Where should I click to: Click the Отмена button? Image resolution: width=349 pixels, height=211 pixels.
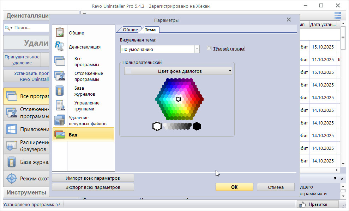[275, 187]
